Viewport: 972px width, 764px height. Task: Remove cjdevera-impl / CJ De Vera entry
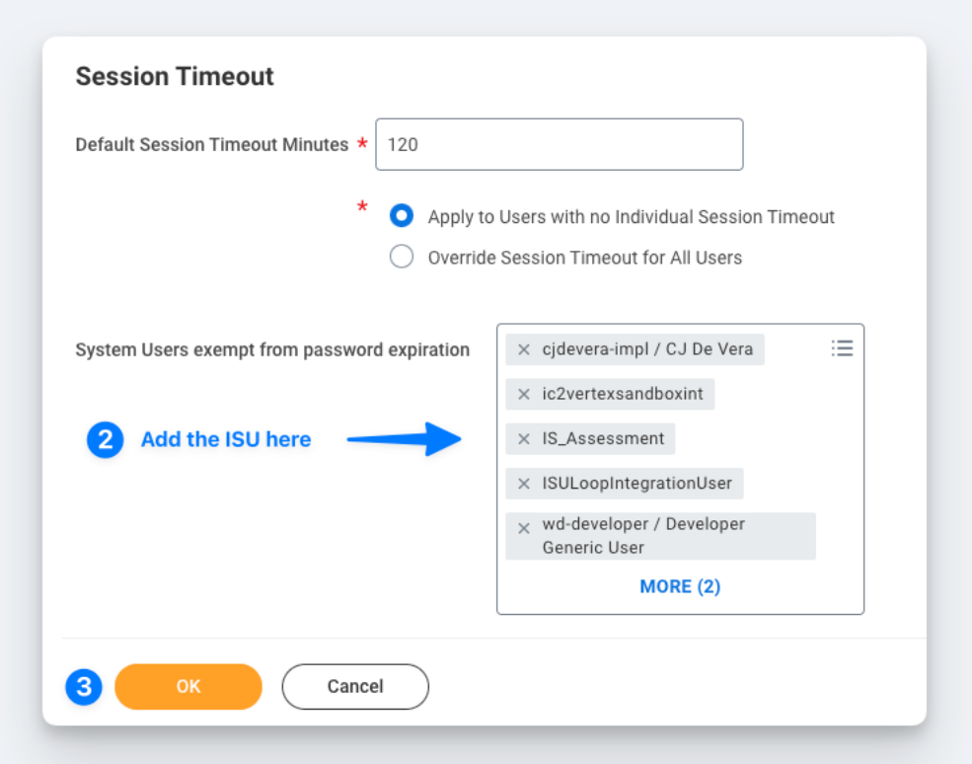(524, 349)
